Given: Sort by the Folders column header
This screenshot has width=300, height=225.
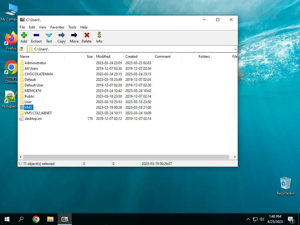Looking at the screenshot, I should [197, 57].
